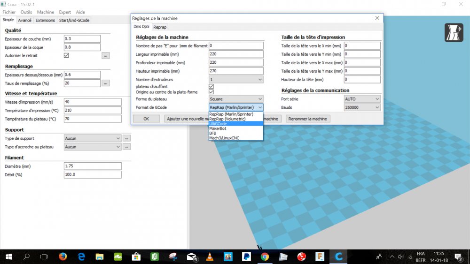The width and height of the screenshot is (470, 264).
Task: Open the Forme du plateau dropdown
Action: pos(236,99)
